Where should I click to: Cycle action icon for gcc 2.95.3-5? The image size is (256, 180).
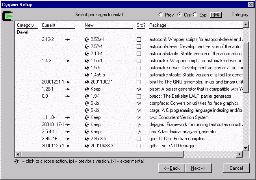click(x=87, y=139)
